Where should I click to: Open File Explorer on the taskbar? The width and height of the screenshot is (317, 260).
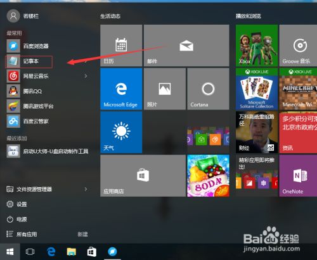[x=72, y=252]
